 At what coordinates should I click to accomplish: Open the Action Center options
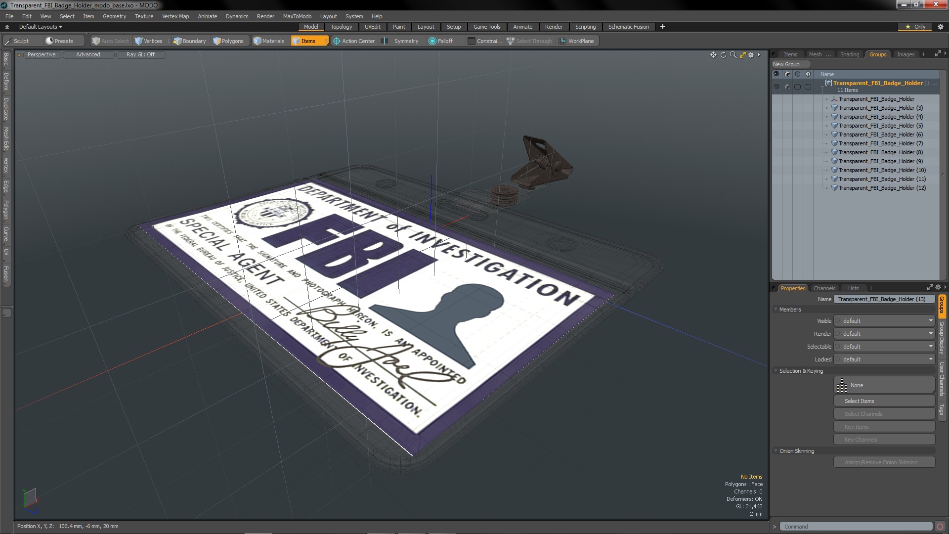point(354,41)
